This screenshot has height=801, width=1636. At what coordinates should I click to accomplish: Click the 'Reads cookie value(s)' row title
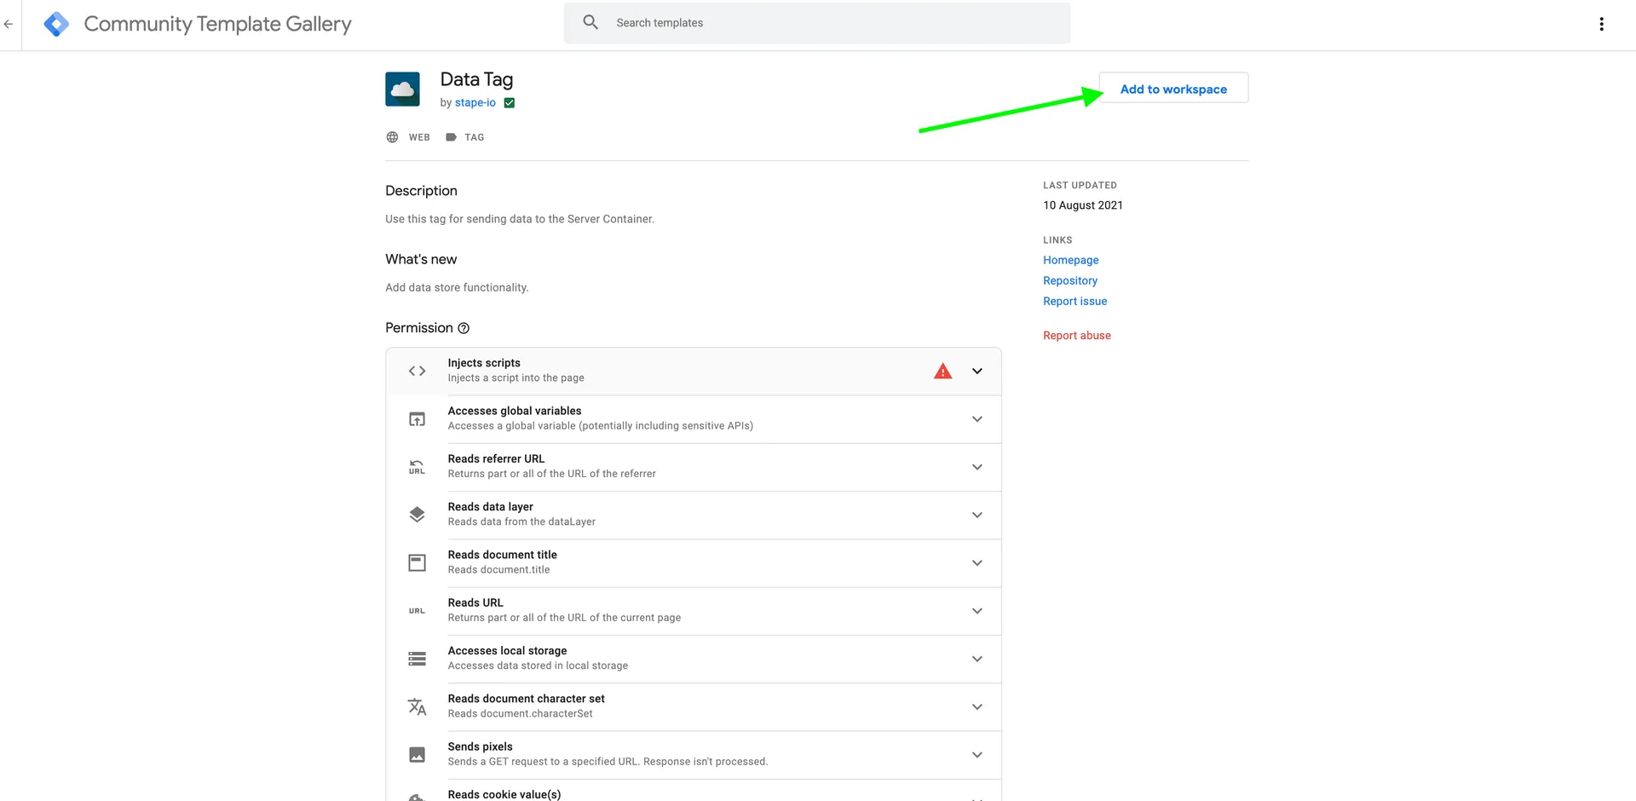coord(504,794)
